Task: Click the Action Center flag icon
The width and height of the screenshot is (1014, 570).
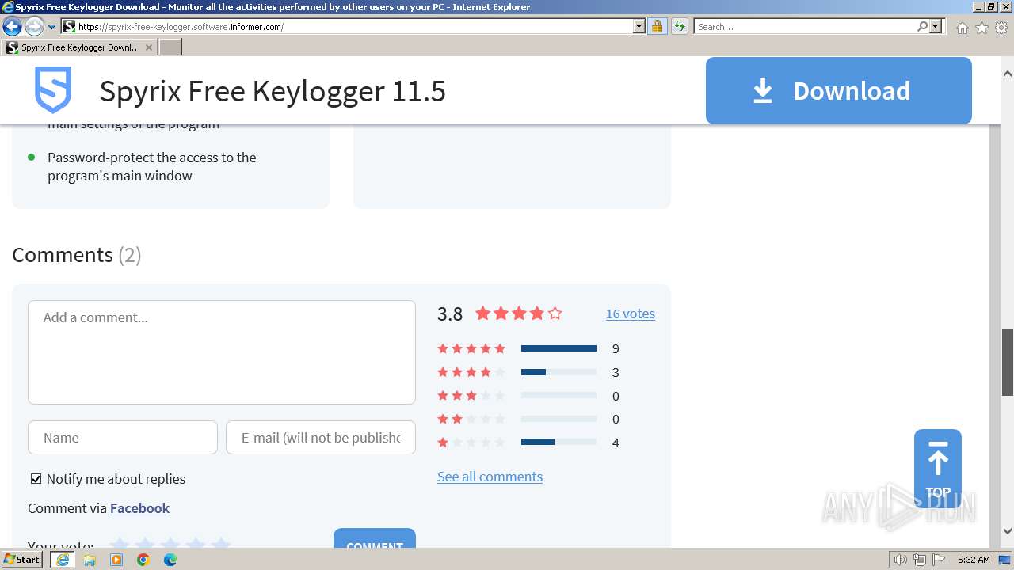Action: [x=938, y=560]
